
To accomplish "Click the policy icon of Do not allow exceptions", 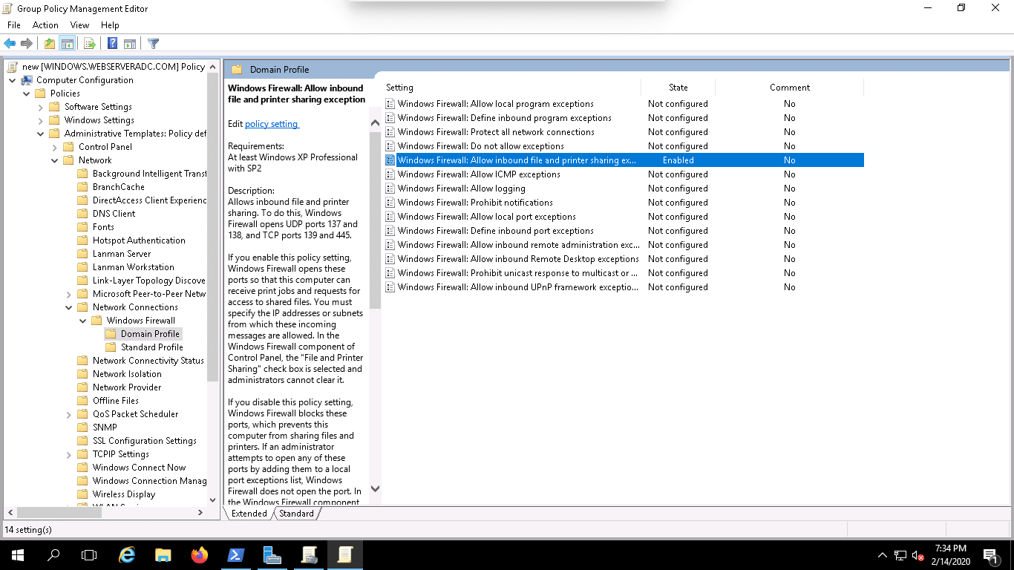I will click(390, 146).
